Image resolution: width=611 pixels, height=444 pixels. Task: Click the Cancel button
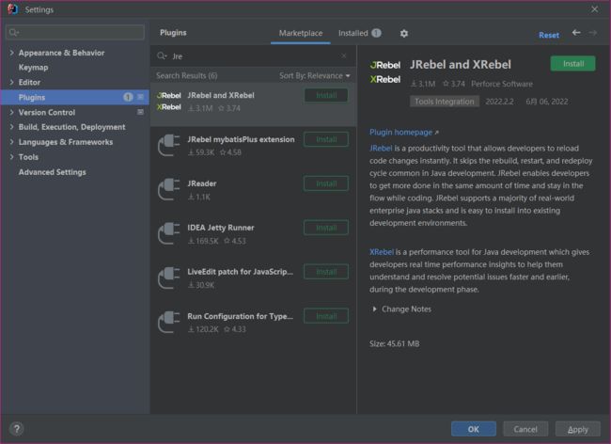pyautogui.click(x=525, y=429)
